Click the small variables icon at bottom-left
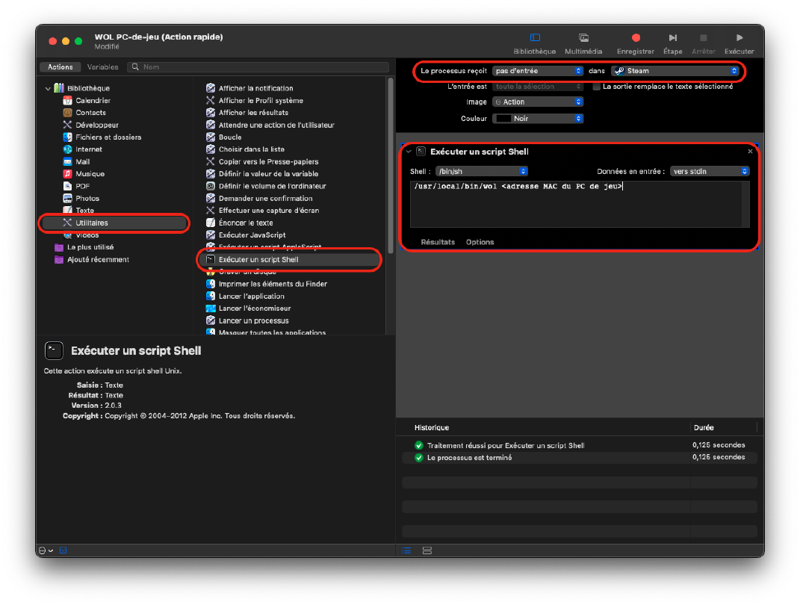Viewport: 800px width, 605px height. (63, 550)
